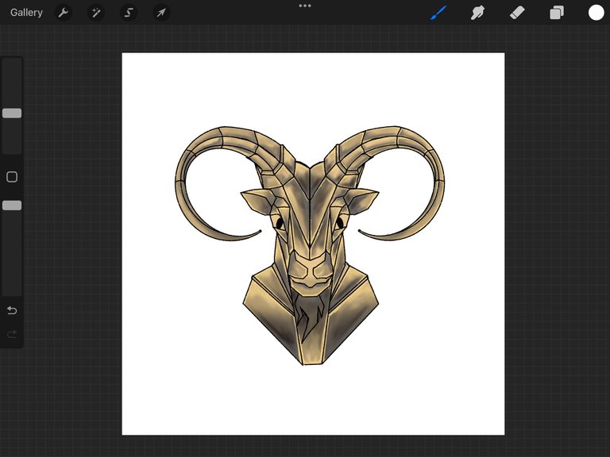Open the Actions wrench menu

pyautogui.click(x=63, y=13)
